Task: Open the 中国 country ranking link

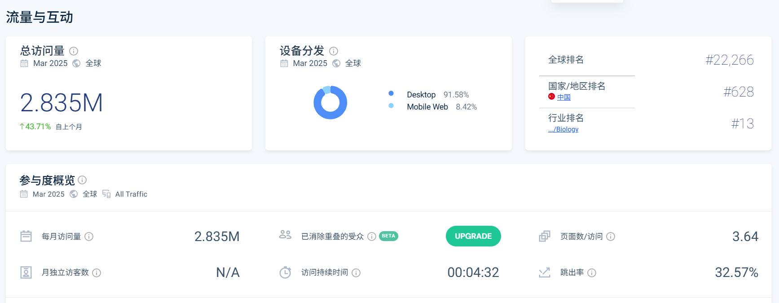Action: pyautogui.click(x=563, y=97)
